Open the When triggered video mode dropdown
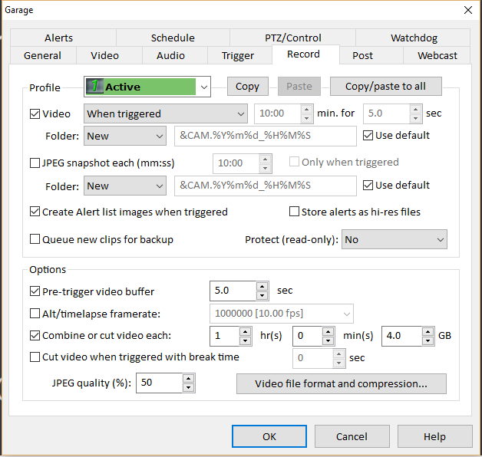 (x=165, y=113)
